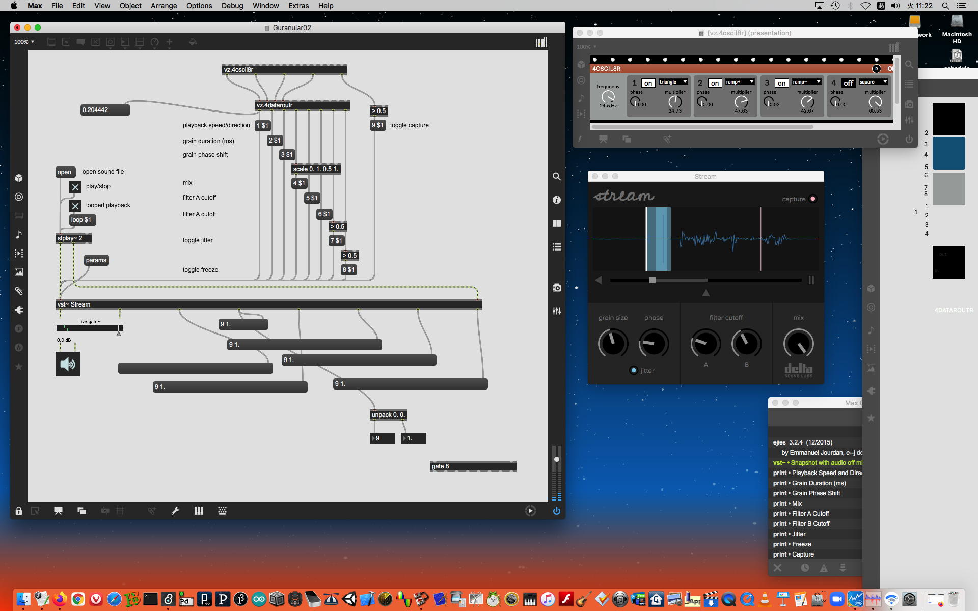This screenshot has height=611, width=978.
Task: Toggle the looped playback checkbox
Action: (75, 206)
